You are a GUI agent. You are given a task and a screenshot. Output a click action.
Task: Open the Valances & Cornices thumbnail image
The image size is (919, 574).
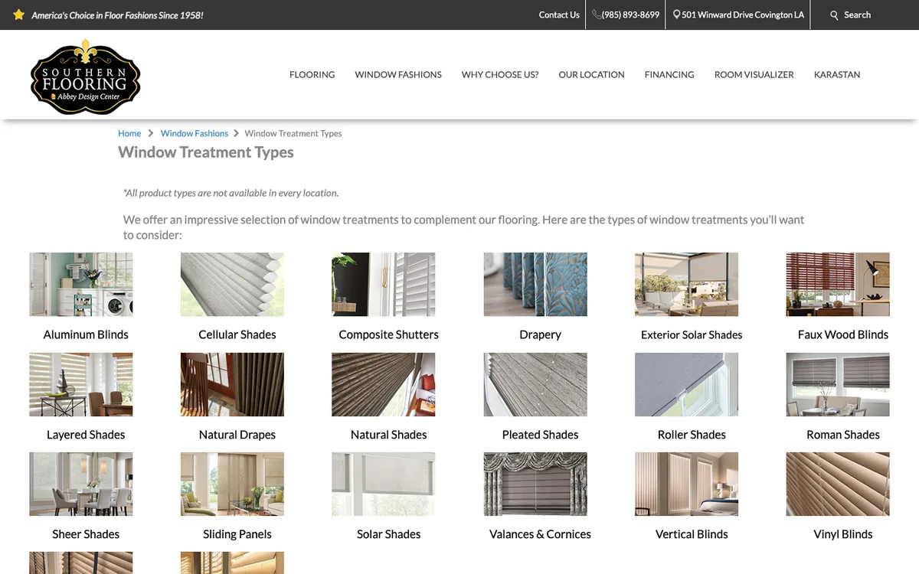(535, 484)
